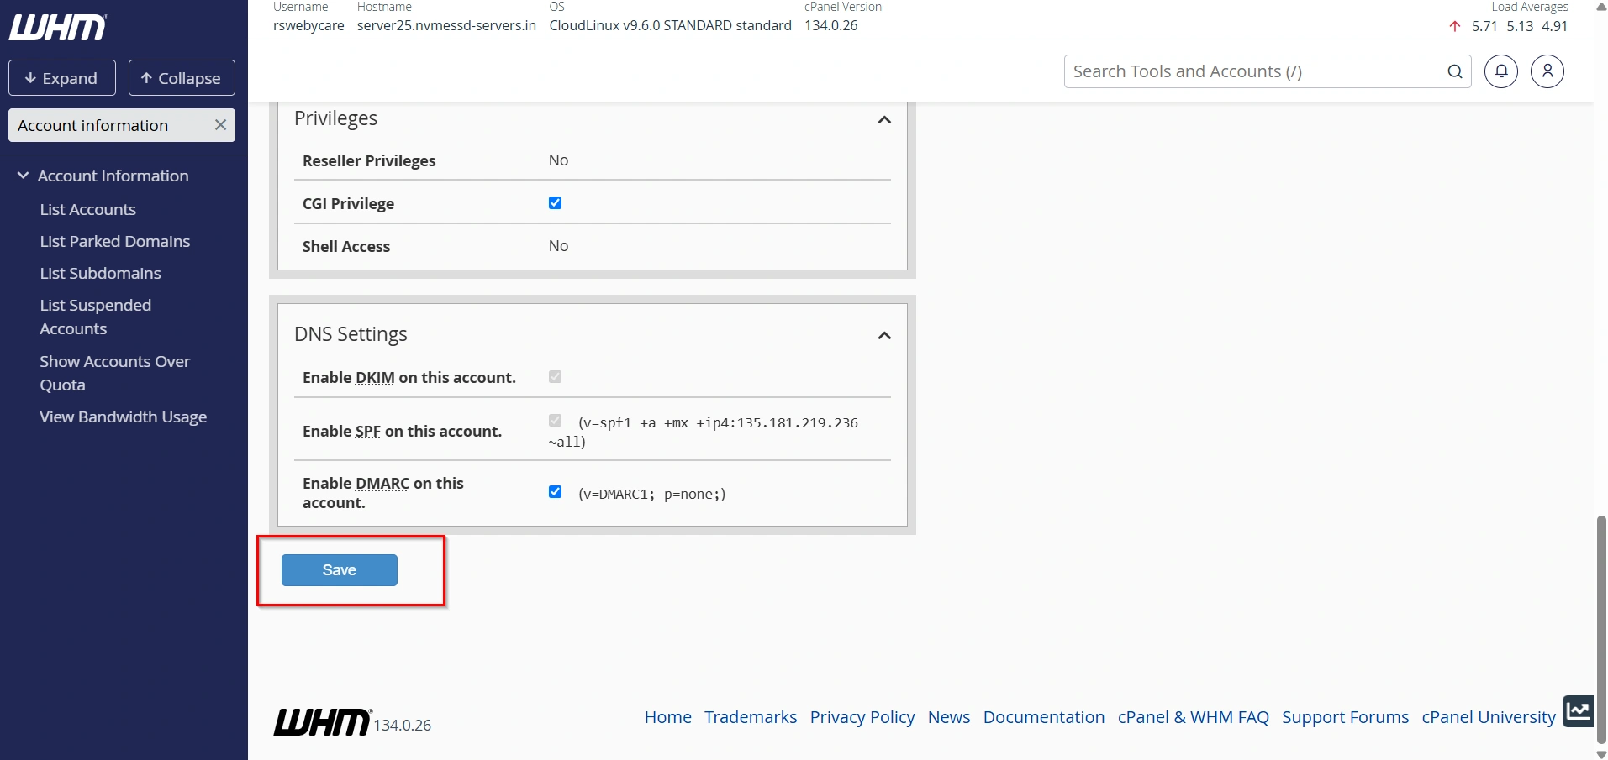Screen dimensions: 1608x760
Task: Click the Privileges section heading
Action: pyautogui.click(x=335, y=118)
